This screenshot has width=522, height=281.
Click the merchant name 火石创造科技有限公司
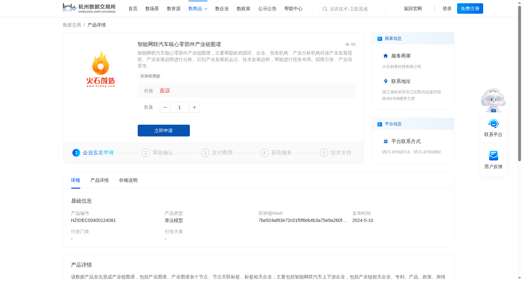[x=402, y=67]
